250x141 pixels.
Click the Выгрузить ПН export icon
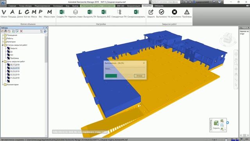(90, 12)
